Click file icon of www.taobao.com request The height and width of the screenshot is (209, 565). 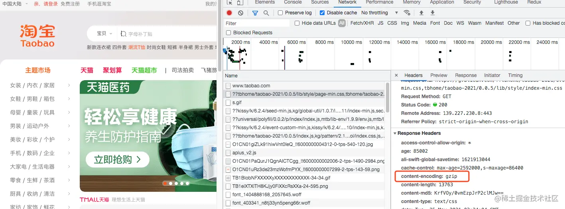point(228,86)
